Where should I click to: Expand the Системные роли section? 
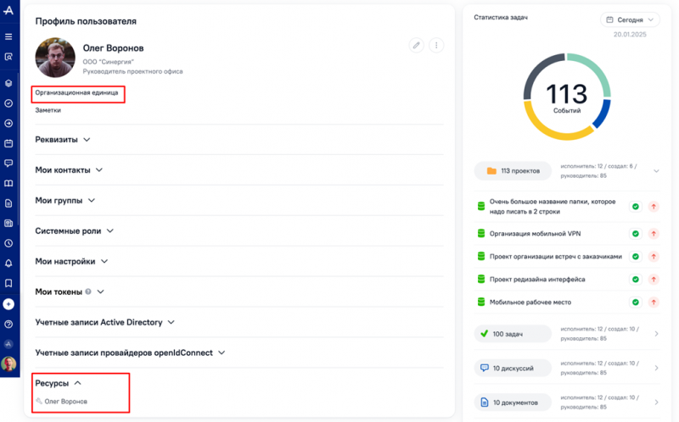point(74,231)
